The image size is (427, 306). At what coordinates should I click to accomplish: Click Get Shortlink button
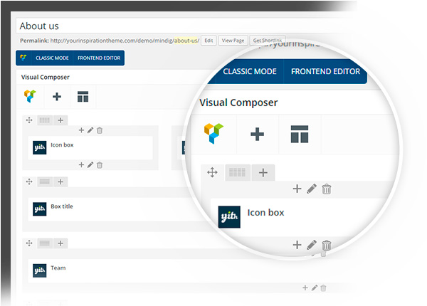tap(267, 41)
